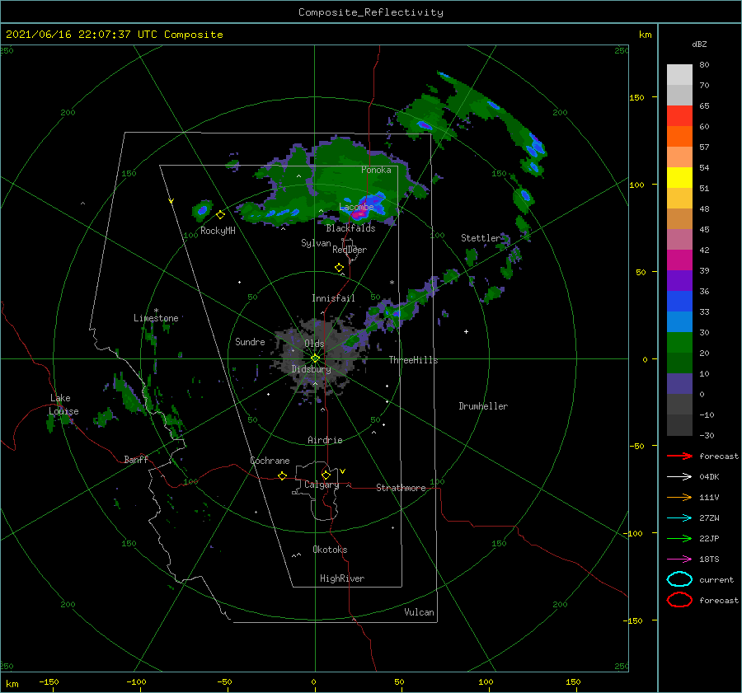Click the yellow diamond marker below RedDeer

(339, 268)
